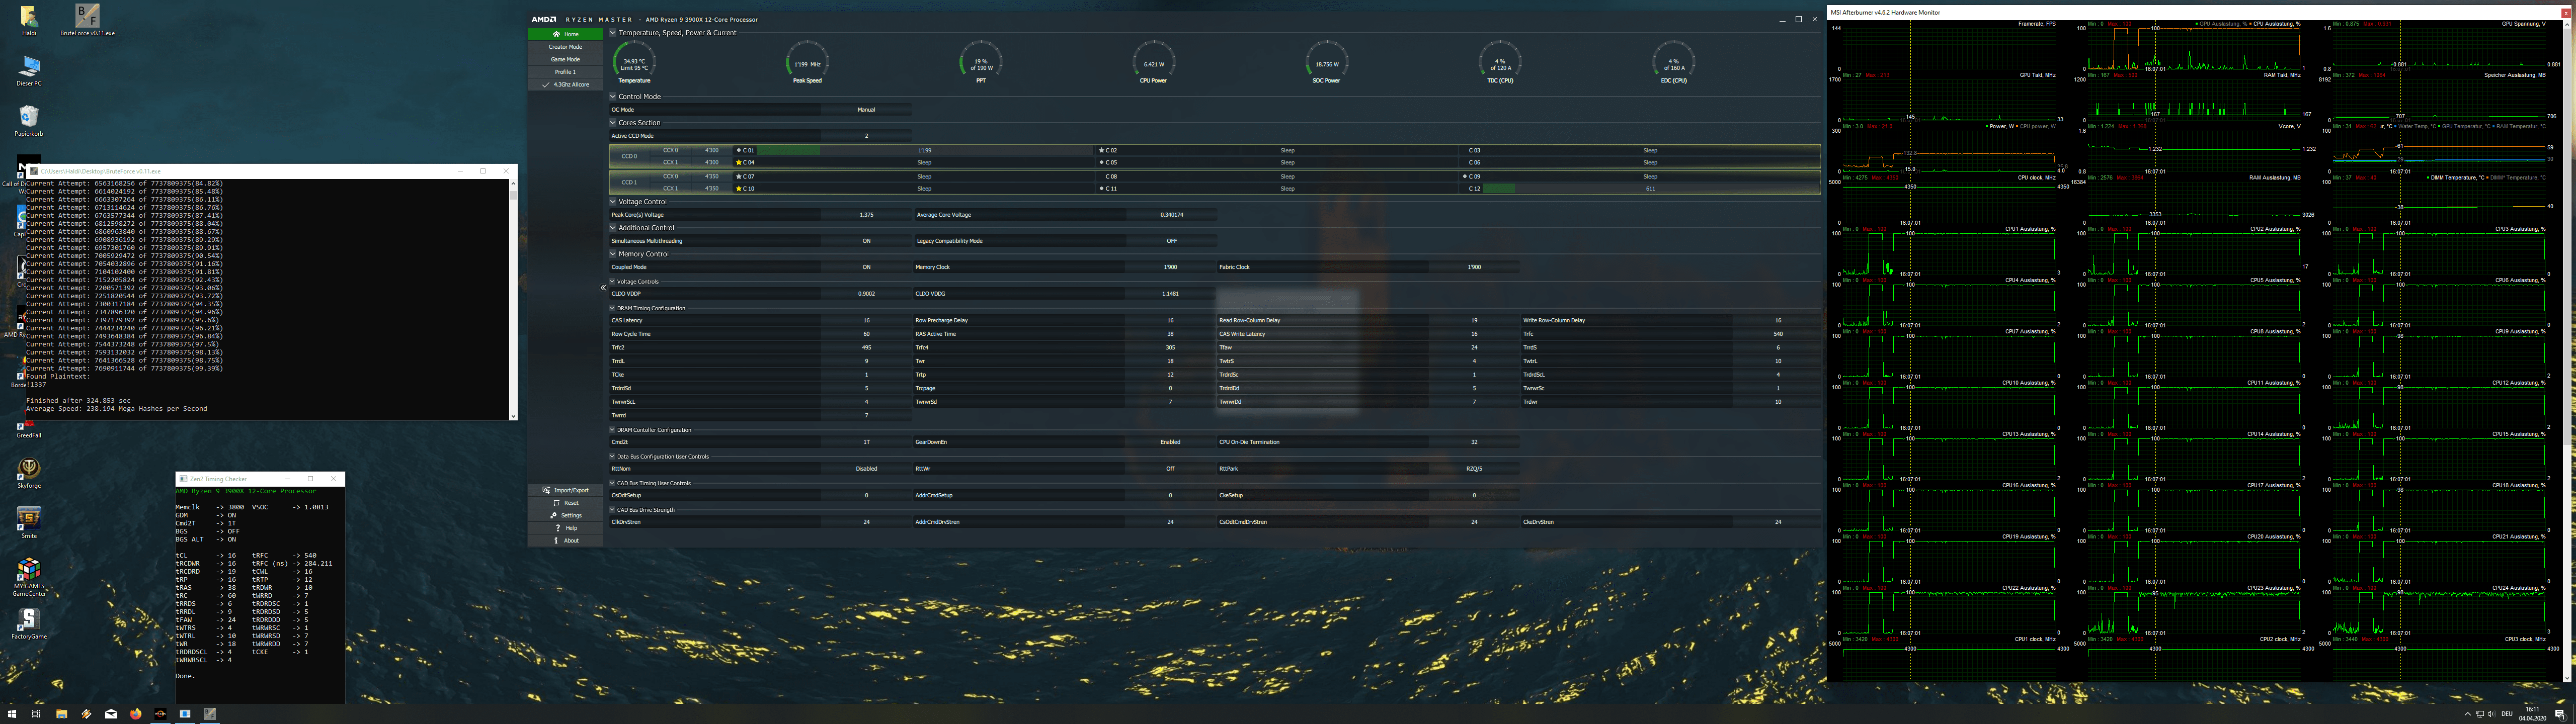This screenshot has height=724, width=2576.
Task: Collapse the Memory Control section
Action: click(x=613, y=254)
